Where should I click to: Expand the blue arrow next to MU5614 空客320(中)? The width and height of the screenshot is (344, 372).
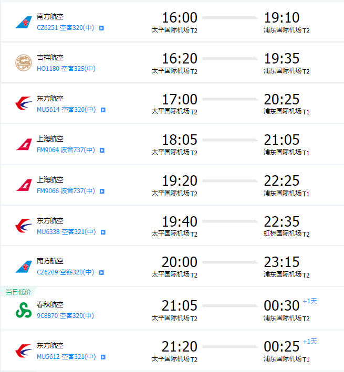103,110
